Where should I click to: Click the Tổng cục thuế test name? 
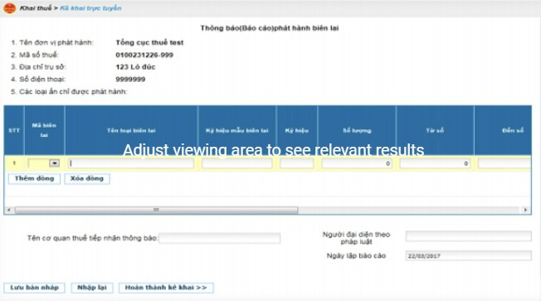149,42
